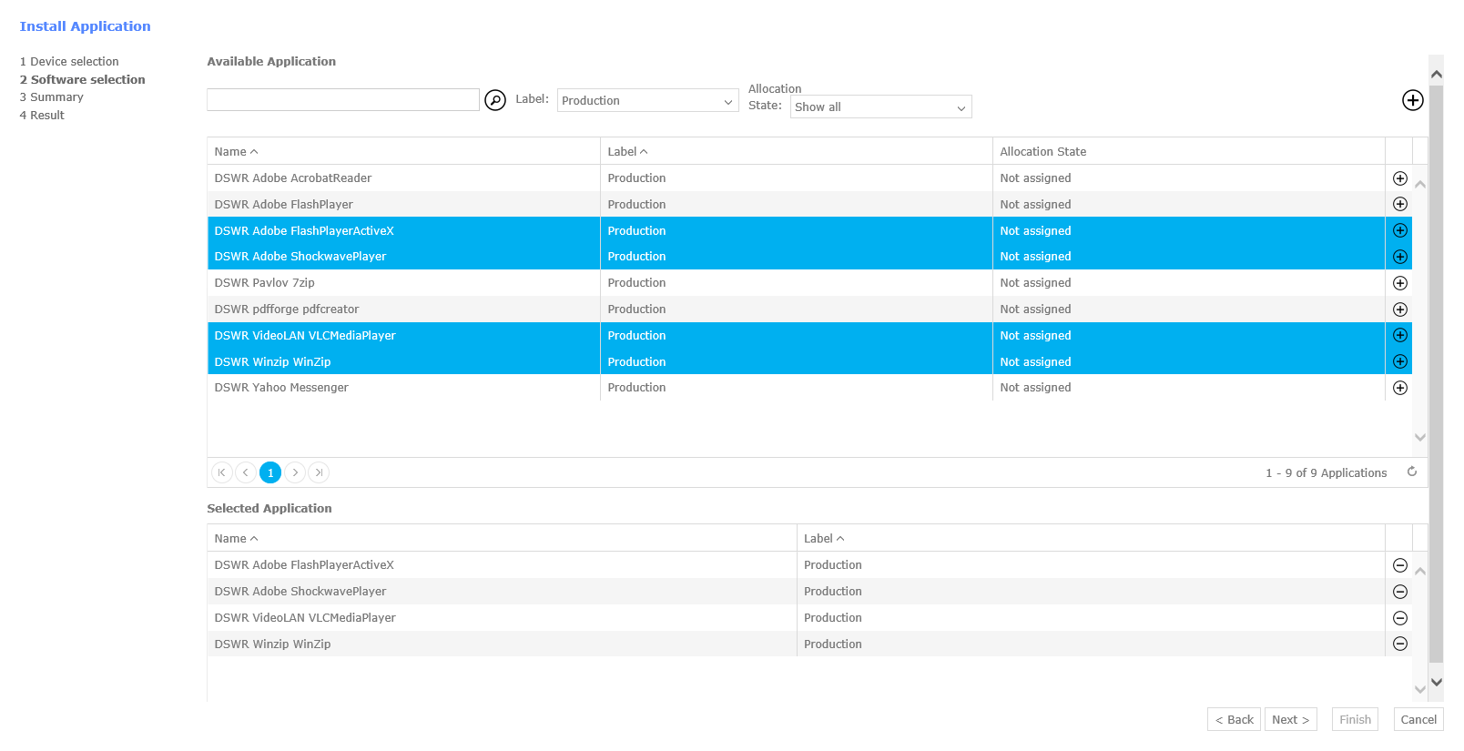Click DSWR Adobe FlashPlayerActiveX name in Selected Application list

(x=304, y=565)
